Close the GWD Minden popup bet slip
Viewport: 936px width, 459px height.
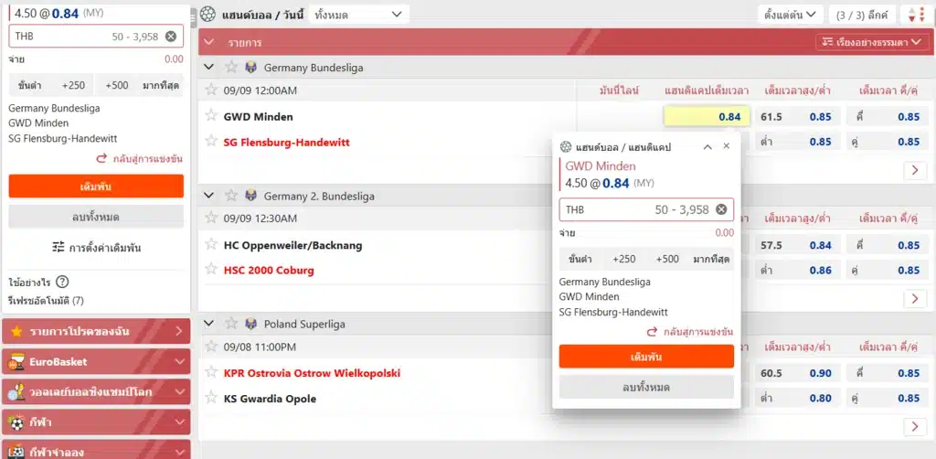pyautogui.click(x=727, y=146)
